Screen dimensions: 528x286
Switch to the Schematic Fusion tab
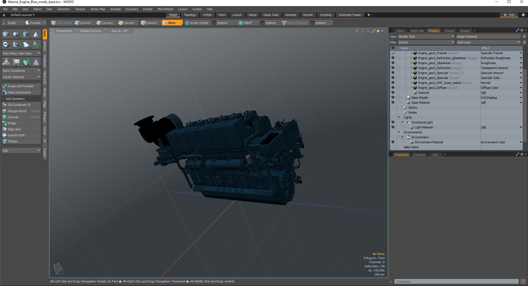350,15
